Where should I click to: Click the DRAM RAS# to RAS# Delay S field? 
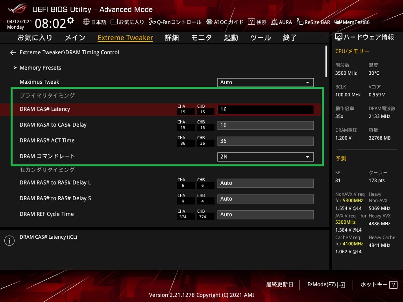(266, 199)
